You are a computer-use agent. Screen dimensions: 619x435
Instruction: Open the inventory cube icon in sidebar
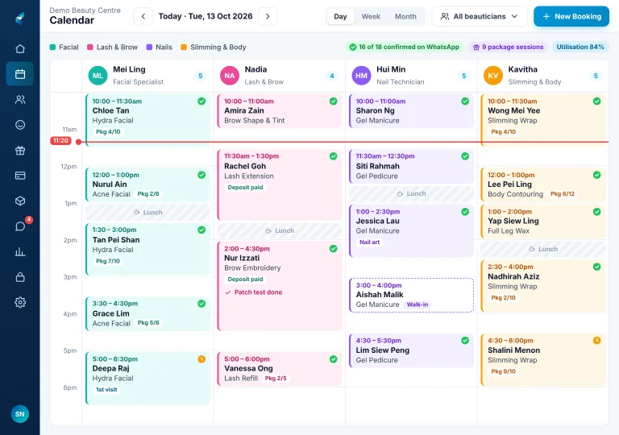20,201
